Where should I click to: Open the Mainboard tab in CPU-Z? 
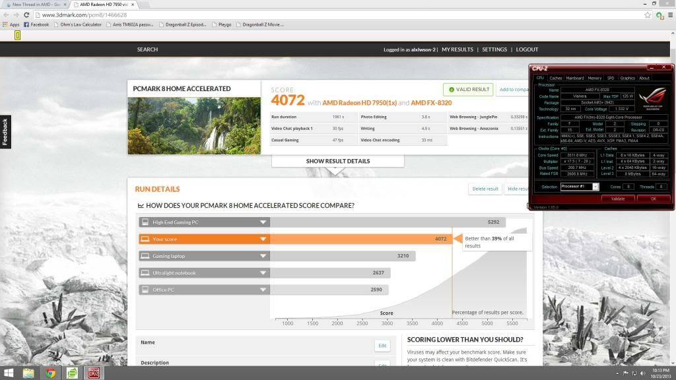tap(575, 78)
